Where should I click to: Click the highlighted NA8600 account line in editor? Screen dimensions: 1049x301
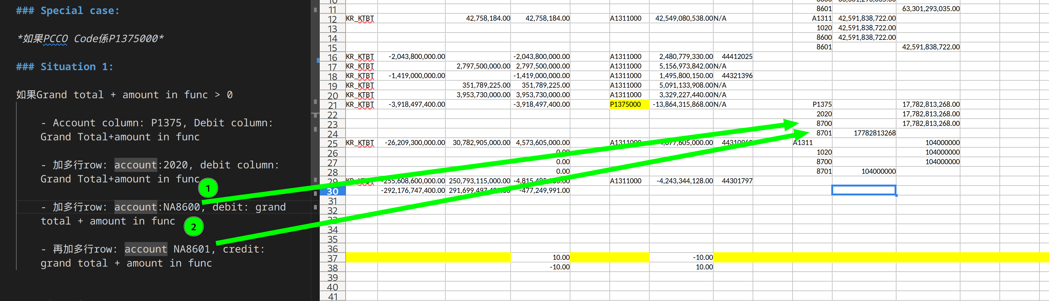(163, 207)
